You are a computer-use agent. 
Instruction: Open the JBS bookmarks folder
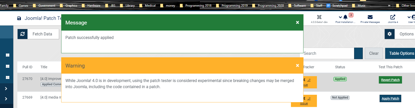(x=110, y=5)
